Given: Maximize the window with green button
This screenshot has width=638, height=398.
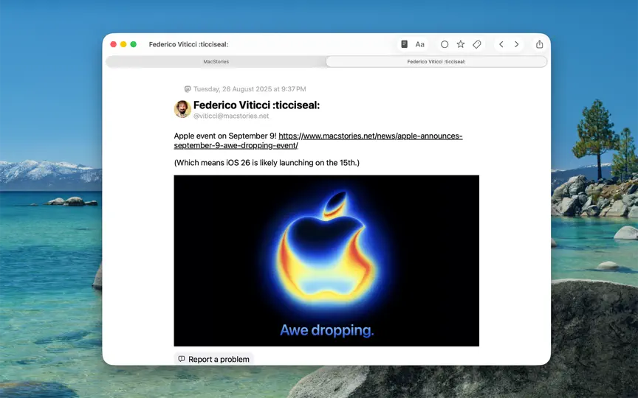Looking at the screenshot, I should 133,44.
